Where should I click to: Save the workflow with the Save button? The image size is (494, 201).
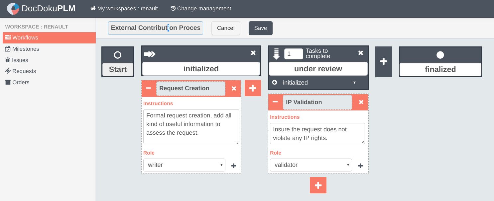tap(261, 28)
